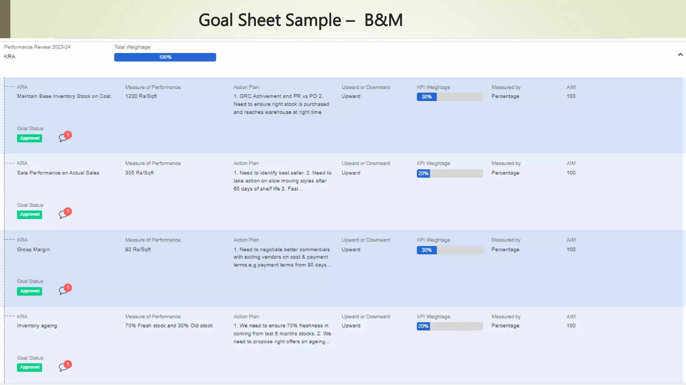Click Approved status for Sale Performance goal

pos(29,215)
